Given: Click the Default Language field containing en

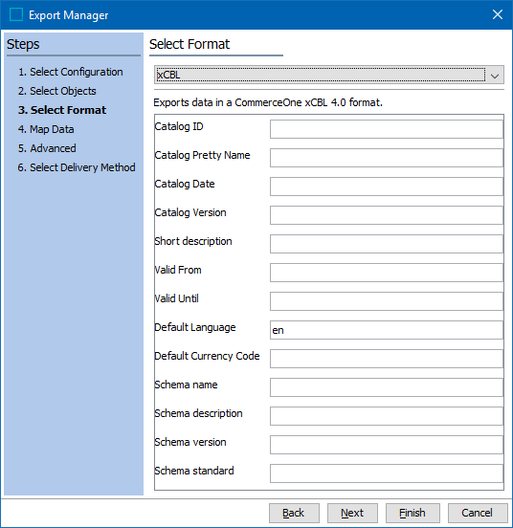Looking at the screenshot, I should click(387, 330).
